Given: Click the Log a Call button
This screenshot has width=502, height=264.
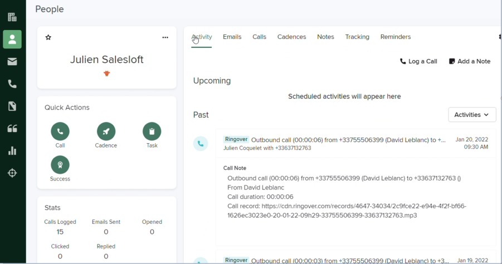Looking at the screenshot, I should (418, 61).
